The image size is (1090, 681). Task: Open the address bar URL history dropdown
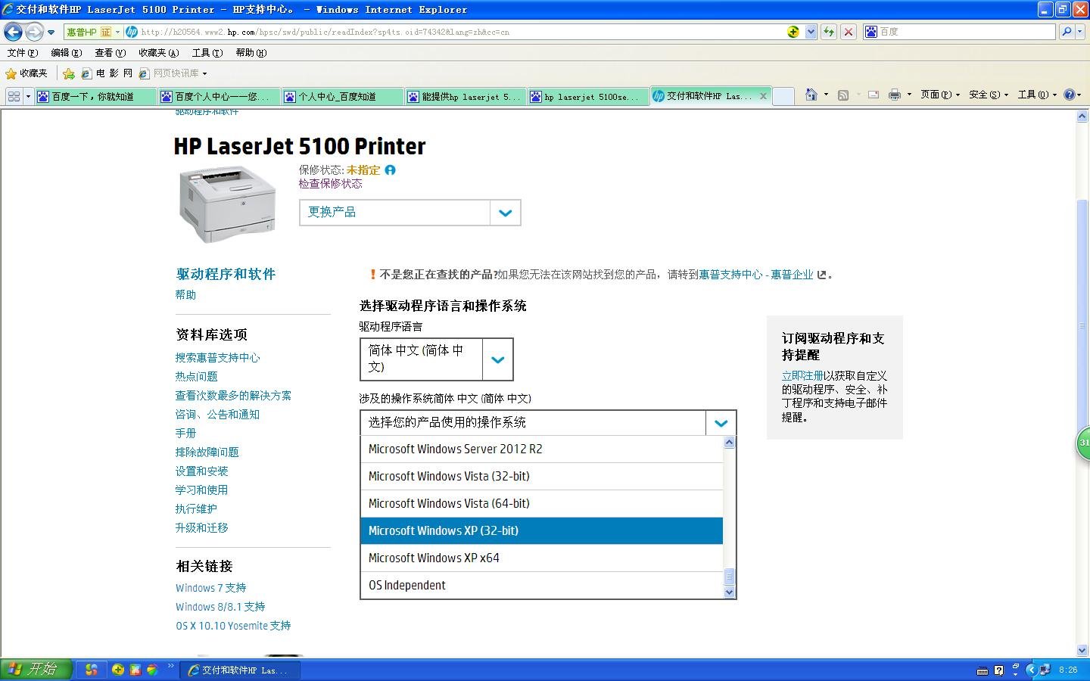(811, 32)
